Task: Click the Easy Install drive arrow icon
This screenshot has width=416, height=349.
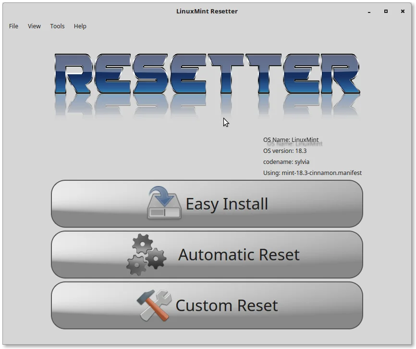Action: (164, 203)
